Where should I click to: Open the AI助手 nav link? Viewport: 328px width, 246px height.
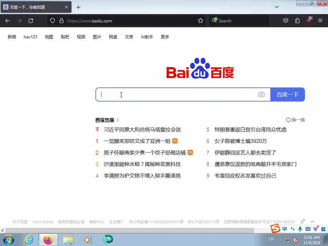click(147, 37)
